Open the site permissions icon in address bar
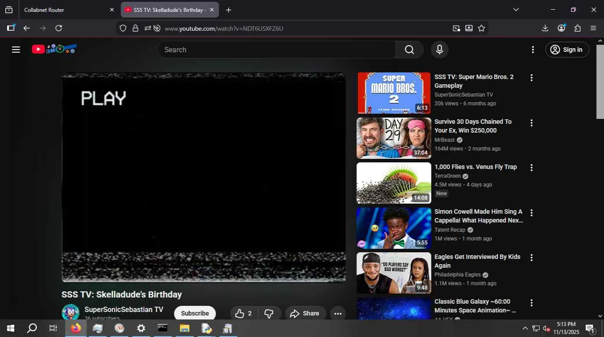The image size is (604, 337). click(147, 28)
